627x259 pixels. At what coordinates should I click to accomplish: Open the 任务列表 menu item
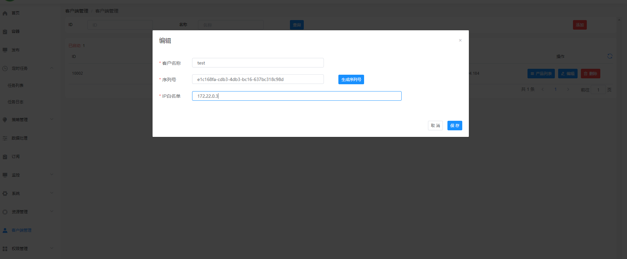15,86
